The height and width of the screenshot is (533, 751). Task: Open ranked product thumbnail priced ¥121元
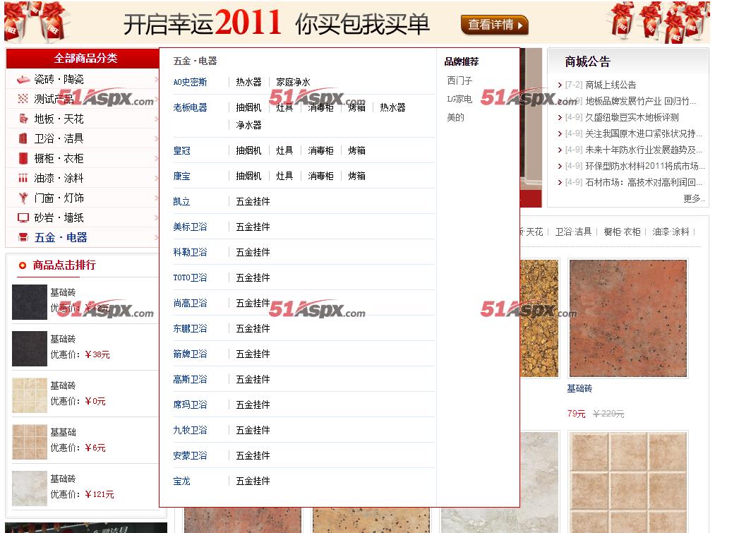pos(30,489)
